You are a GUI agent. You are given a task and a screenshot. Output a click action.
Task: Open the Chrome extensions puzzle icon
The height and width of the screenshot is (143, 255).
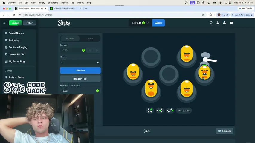[x=210, y=15]
